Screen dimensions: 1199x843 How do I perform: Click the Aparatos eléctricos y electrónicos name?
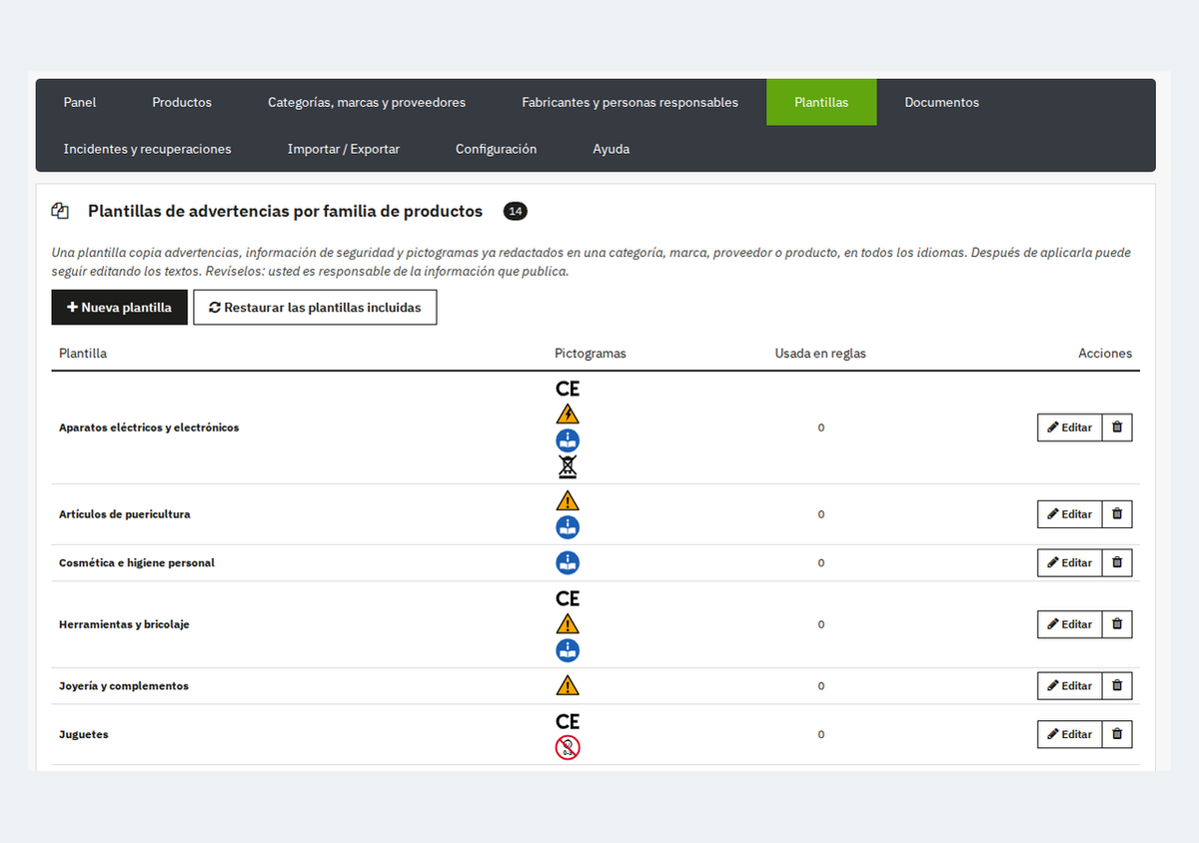coord(149,427)
